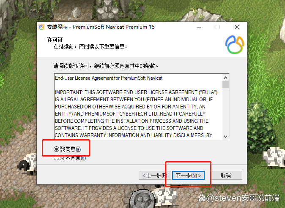Go back with the 上一步(B) button
The height and width of the screenshot is (208, 285).
click(155, 176)
